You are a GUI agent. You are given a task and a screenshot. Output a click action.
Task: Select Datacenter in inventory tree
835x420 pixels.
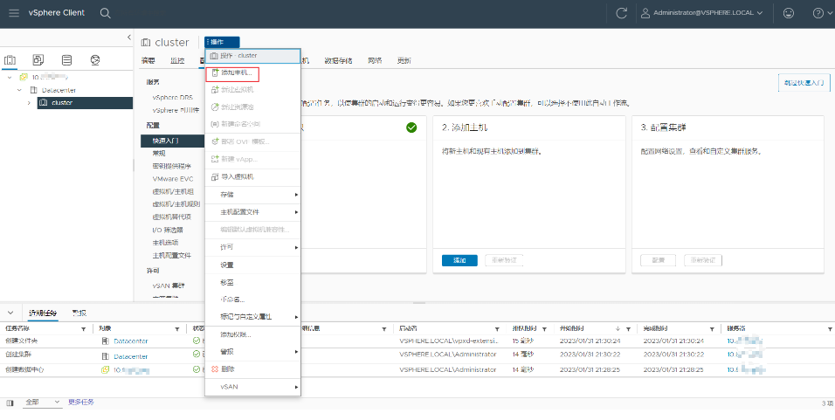tap(59, 90)
